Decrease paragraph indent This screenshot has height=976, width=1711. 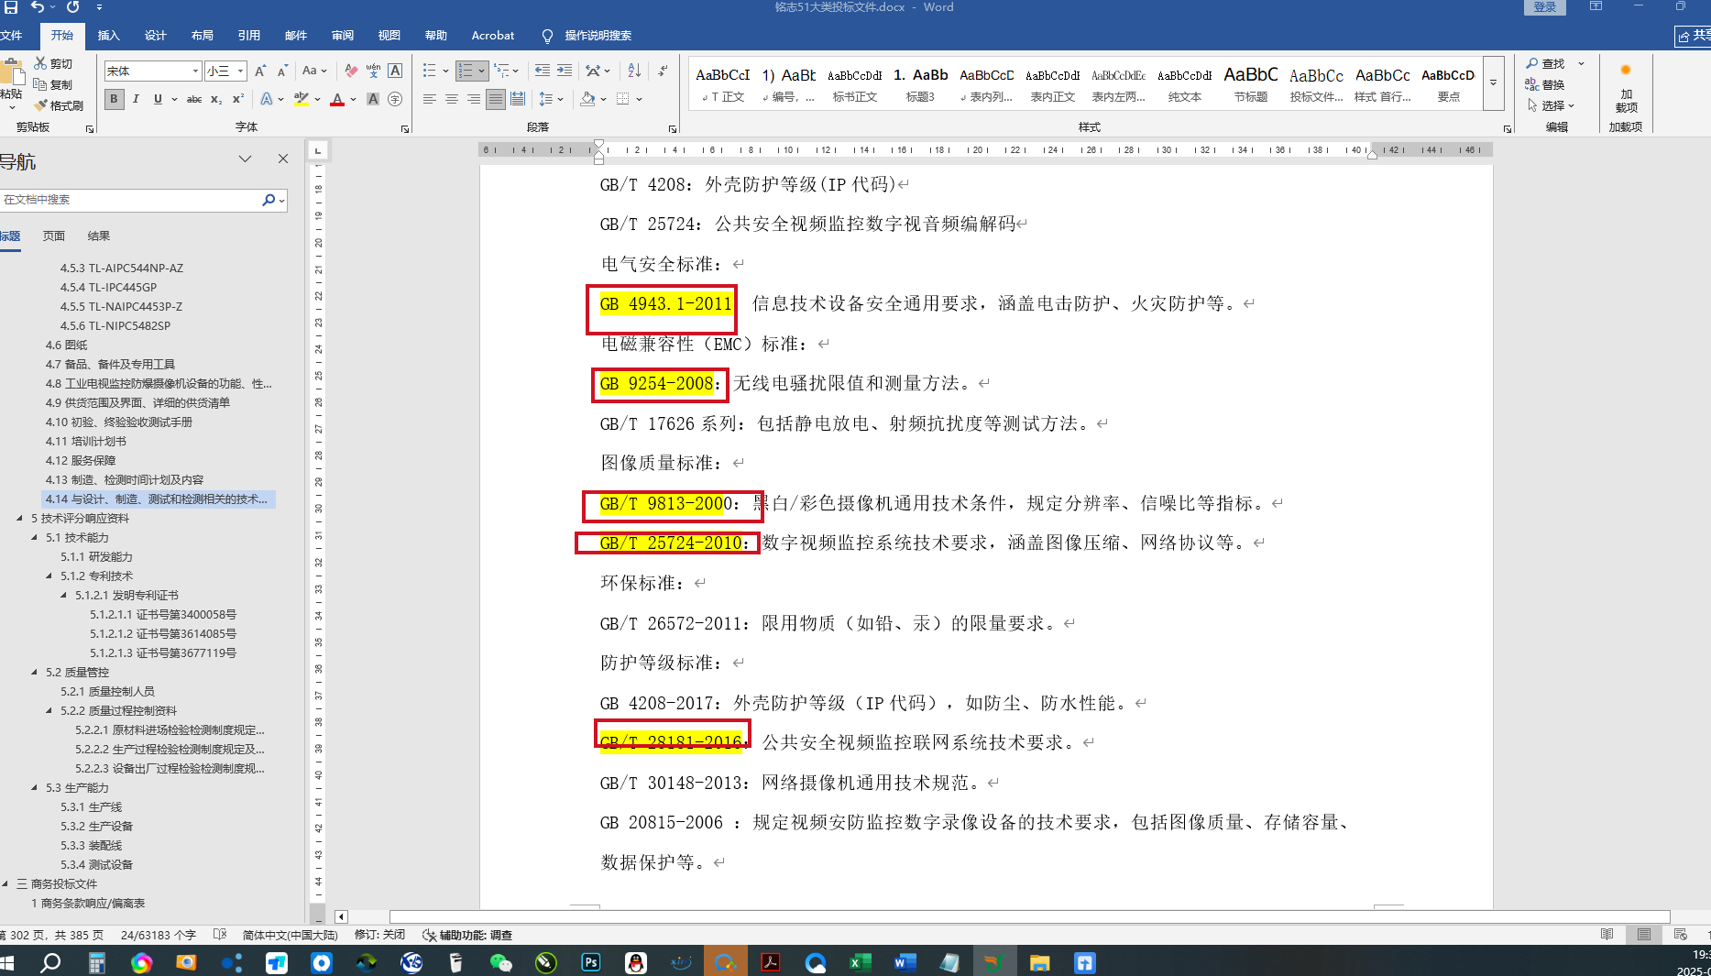543,71
